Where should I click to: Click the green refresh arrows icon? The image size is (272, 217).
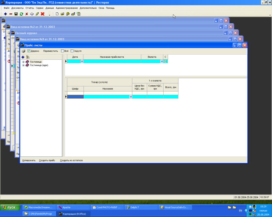(x=21, y=14)
